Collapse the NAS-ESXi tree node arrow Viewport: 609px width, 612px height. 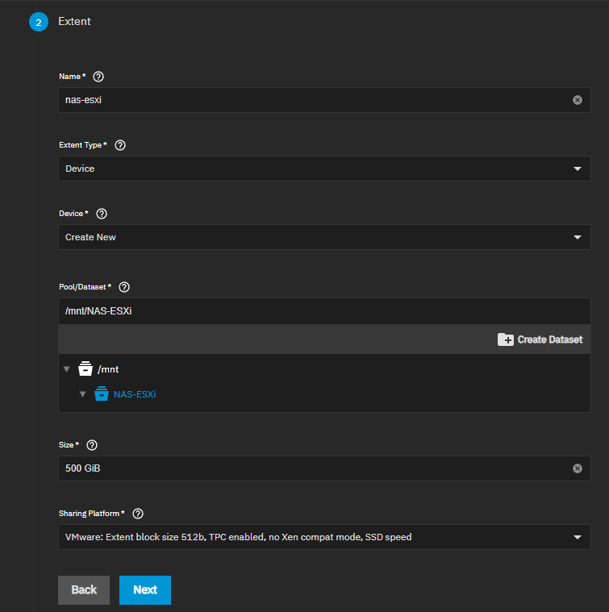tap(82, 394)
